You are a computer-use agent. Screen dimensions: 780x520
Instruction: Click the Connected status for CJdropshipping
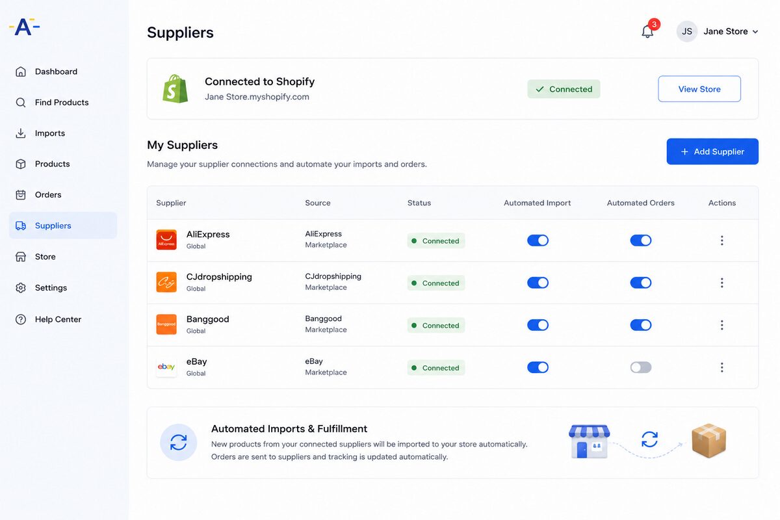point(436,283)
